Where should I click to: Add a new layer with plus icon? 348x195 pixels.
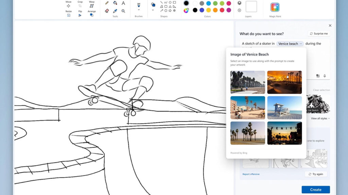click(239, 10)
